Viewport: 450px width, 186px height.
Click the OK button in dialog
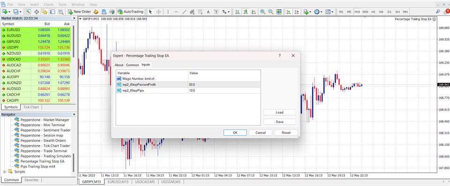coord(235,133)
